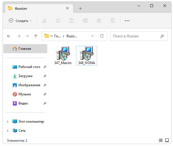Click Russi... breadcrumb in address bar
173x146 pixels.
(x=72, y=36)
